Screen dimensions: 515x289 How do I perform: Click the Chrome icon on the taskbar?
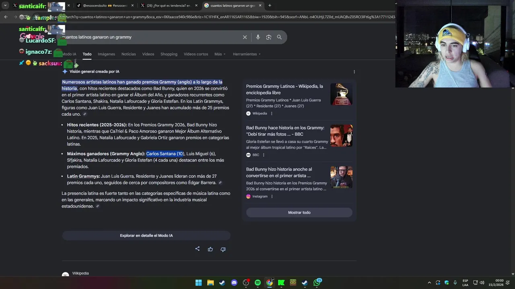point(270,283)
